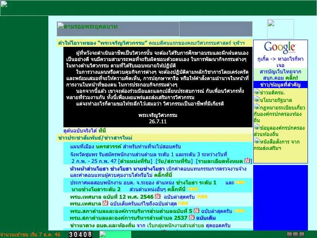Open the PDF icon after องค์การบริหารส่วนตำบล 2537

point(192,217)
